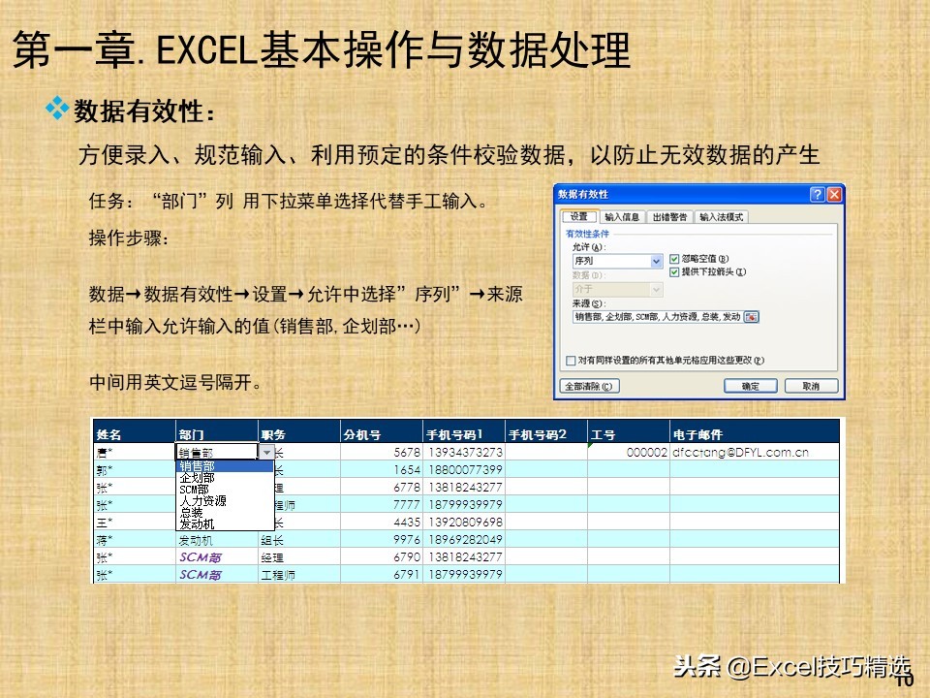Open the 输入法模式 tab
Screen dimensions: 930x698
point(722,216)
